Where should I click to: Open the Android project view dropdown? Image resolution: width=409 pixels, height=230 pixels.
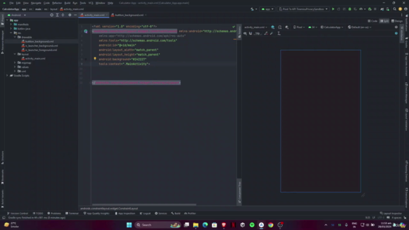[17, 15]
